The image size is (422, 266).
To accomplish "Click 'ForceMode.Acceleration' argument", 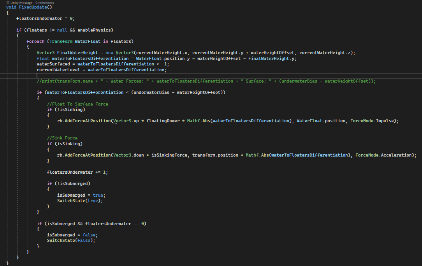I will [383, 155].
